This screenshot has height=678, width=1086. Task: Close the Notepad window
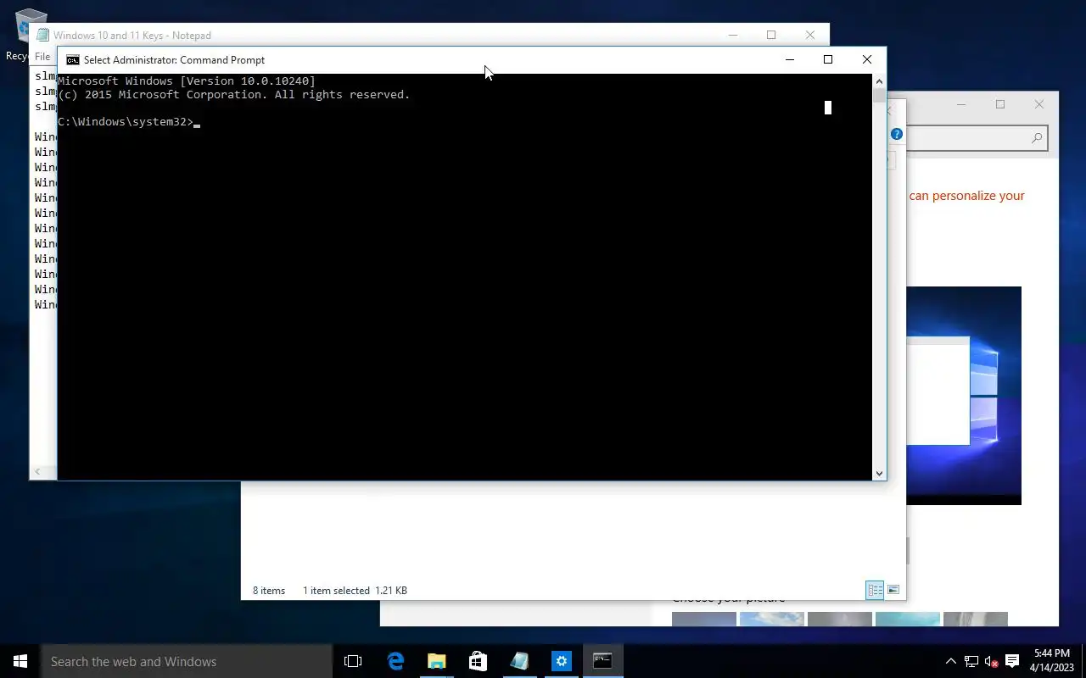(x=810, y=35)
